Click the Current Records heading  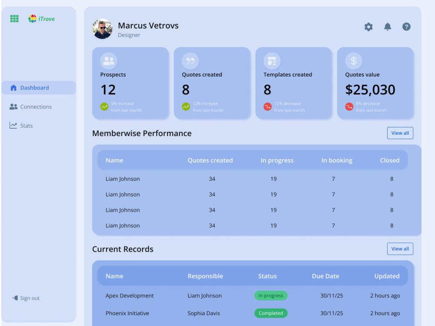click(123, 249)
